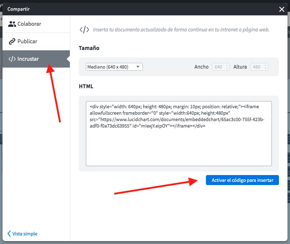This screenshot has width=290, height=244.
Task: Go back to Vista simple
Action: coord(22,234)
